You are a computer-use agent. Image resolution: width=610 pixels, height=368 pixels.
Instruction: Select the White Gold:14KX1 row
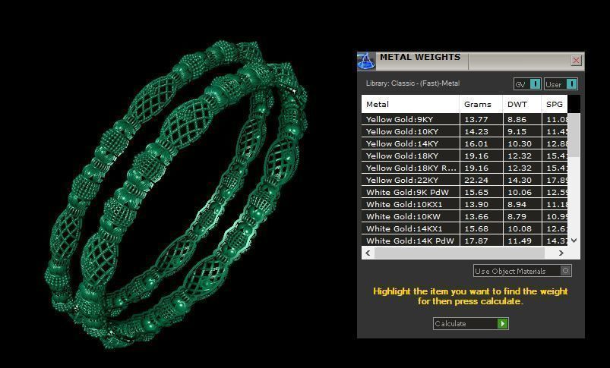464,228
